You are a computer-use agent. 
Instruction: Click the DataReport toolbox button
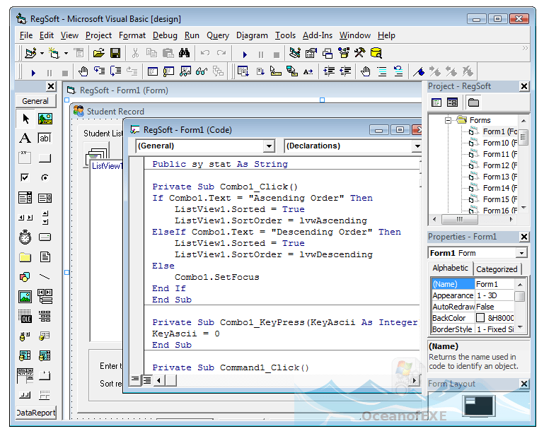pos(36,413)
